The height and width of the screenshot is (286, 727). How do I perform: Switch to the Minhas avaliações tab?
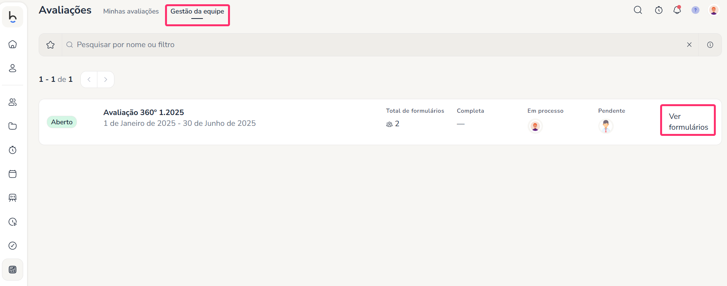[x=131, y=12]
